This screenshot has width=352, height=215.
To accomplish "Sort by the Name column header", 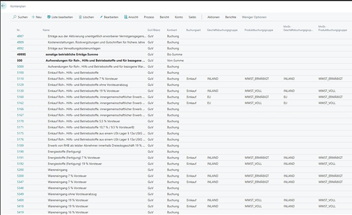I will [46, 30].
